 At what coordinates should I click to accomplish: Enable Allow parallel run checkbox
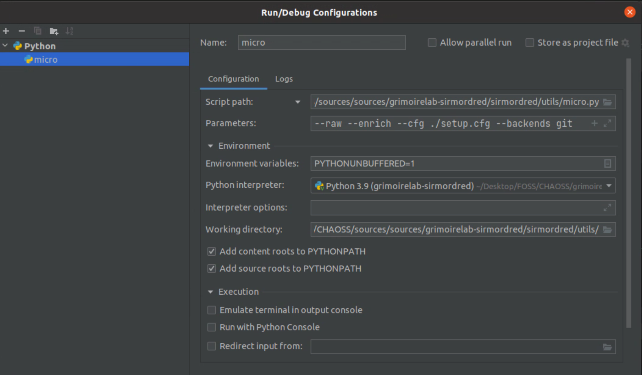coord(432,43)
